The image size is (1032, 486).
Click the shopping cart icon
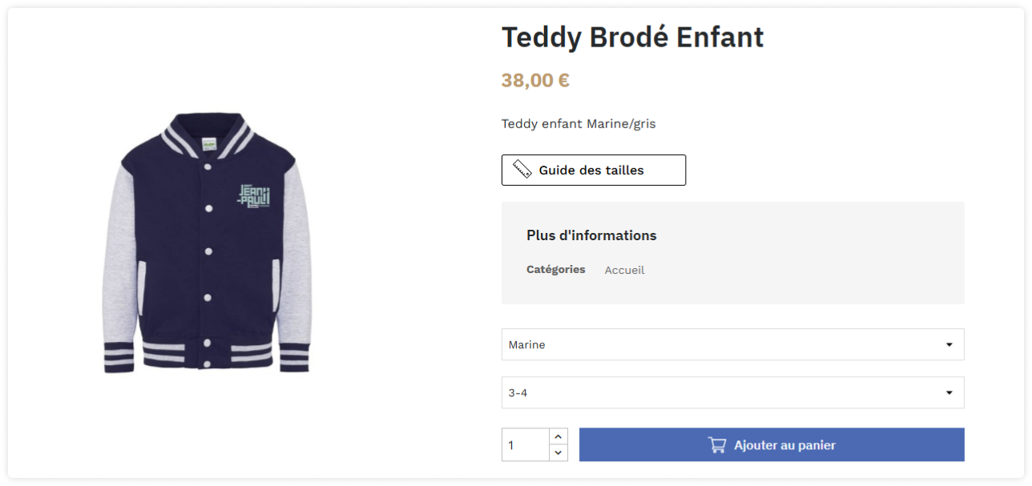click(717, 445)
